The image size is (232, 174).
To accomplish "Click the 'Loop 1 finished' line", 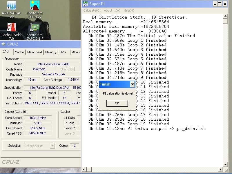I will tap(127, 41).
